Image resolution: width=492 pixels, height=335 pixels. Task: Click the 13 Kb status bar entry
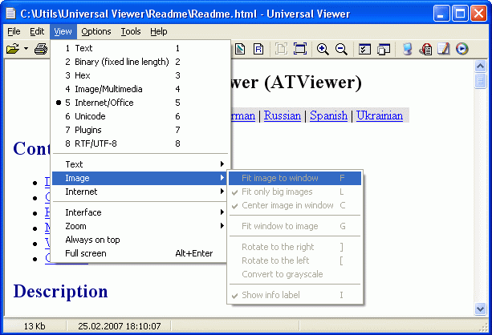pyautogui.click(x=35, y=326)
